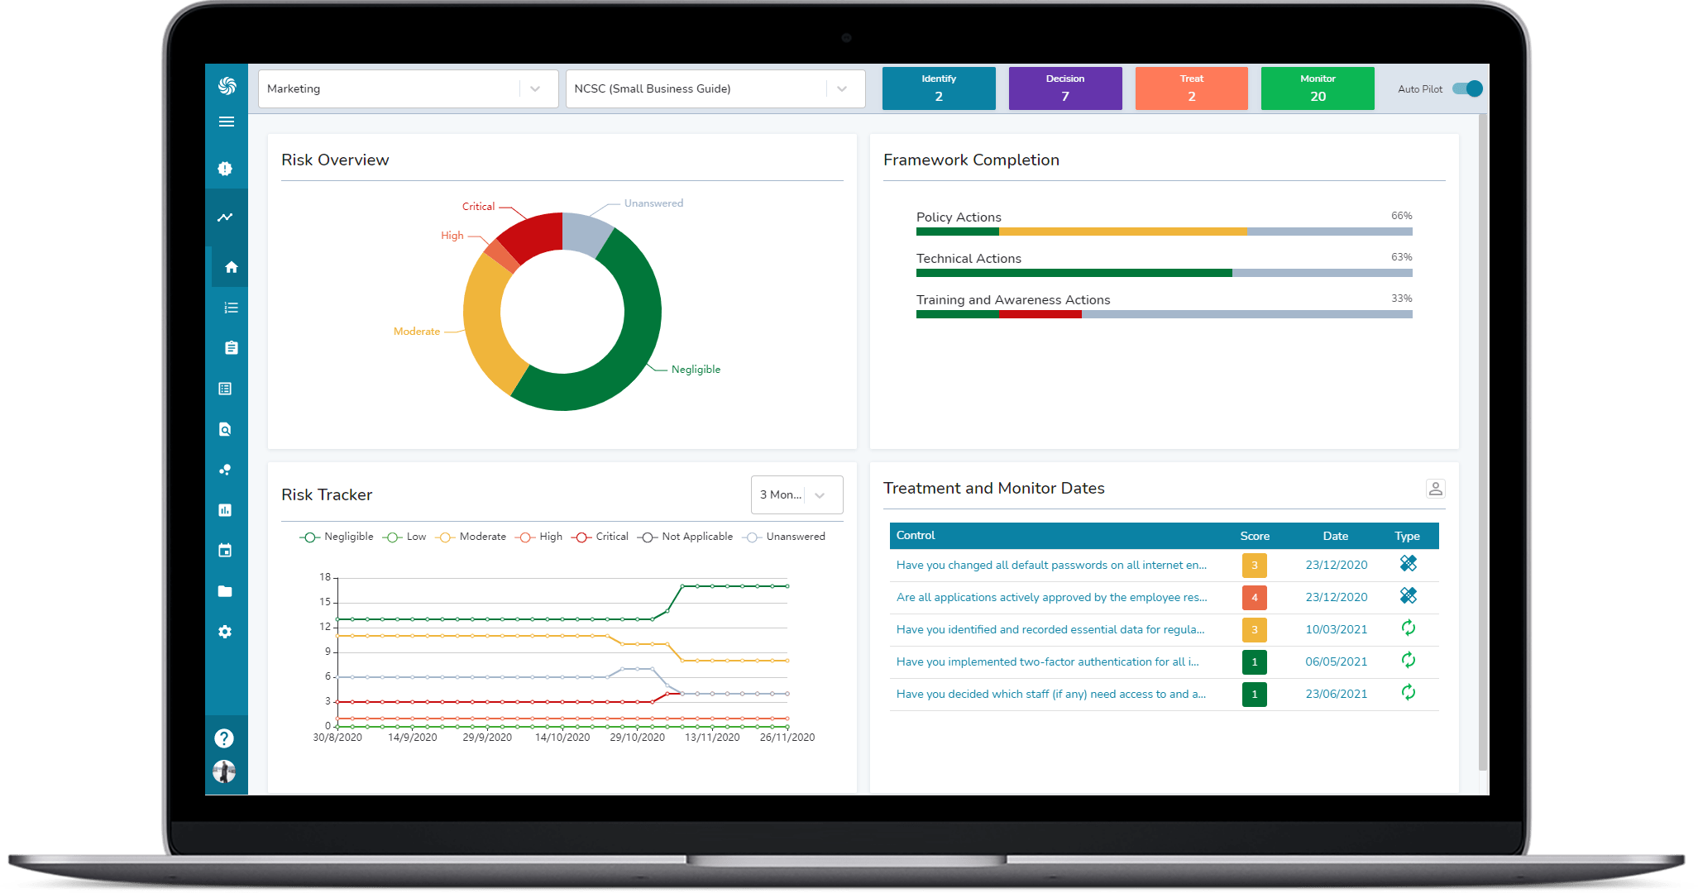Toggle Unanswered series in Risk Tracker legend

[783, 537]
